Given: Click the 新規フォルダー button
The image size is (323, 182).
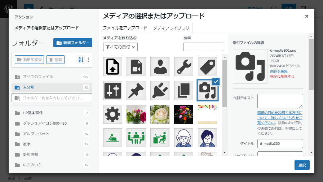Looking at the screenshot, I should [73, 43].
